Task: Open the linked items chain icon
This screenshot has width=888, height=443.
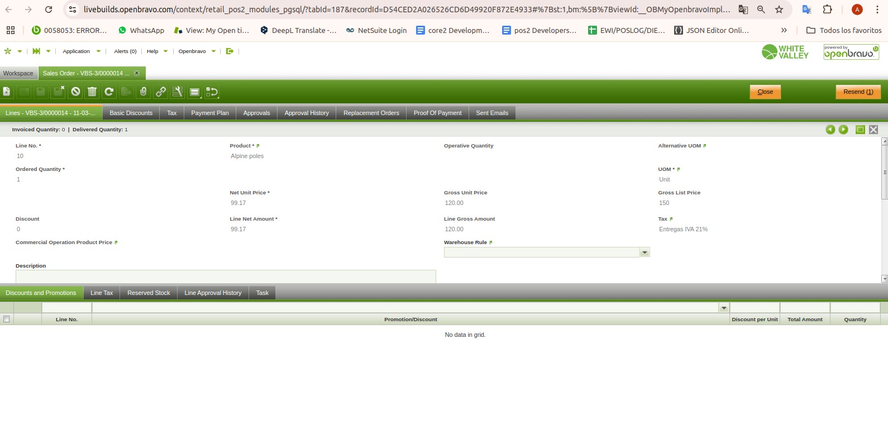Action: (161, 92)
